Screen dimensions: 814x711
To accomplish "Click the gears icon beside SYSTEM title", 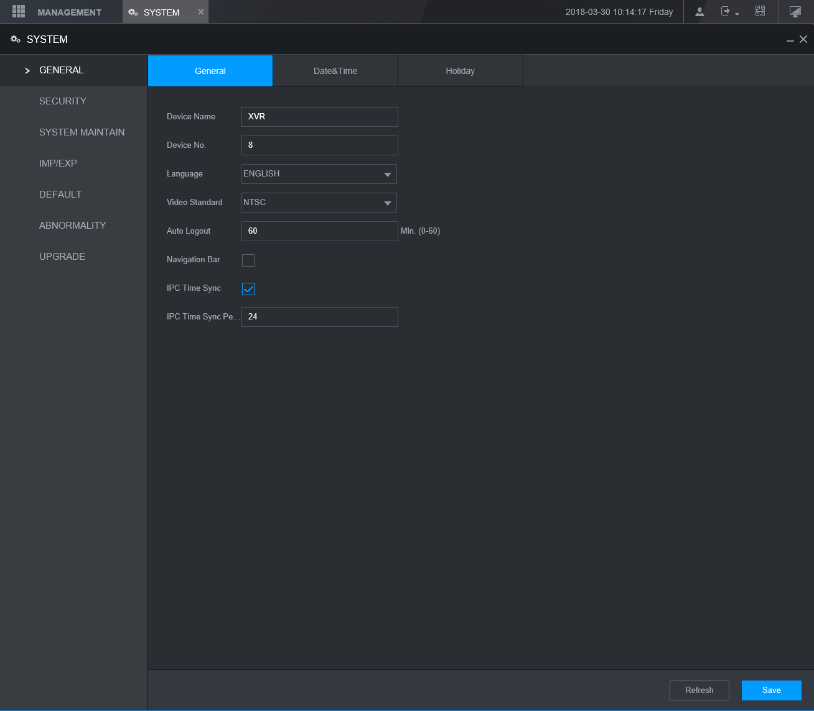I will pyautogui.click(x=16, y=39).
